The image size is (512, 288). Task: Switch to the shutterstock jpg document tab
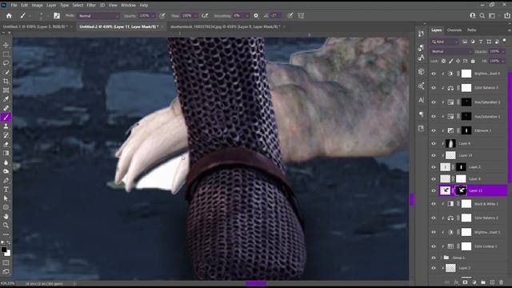tap(226, 26)
